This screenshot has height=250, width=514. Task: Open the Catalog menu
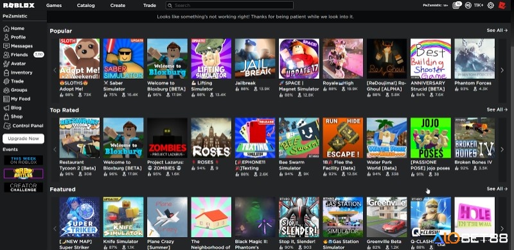coord(86,5)
